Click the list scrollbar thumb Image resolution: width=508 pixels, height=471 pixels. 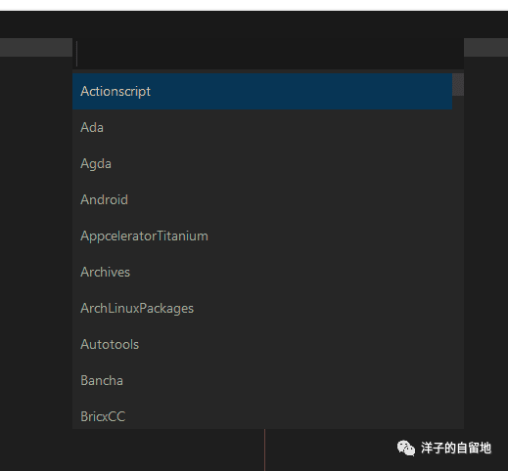coord(458,85)
